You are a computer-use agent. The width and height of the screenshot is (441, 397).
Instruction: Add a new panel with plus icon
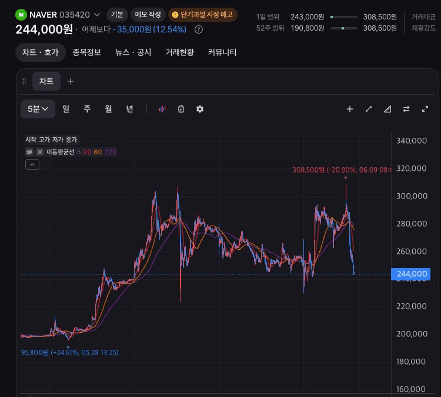pyautogui.click(x=71, y=81)
